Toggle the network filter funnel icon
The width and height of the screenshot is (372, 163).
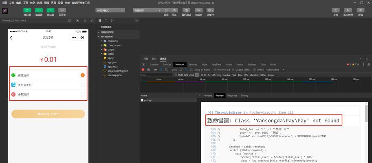coord(161,70)
